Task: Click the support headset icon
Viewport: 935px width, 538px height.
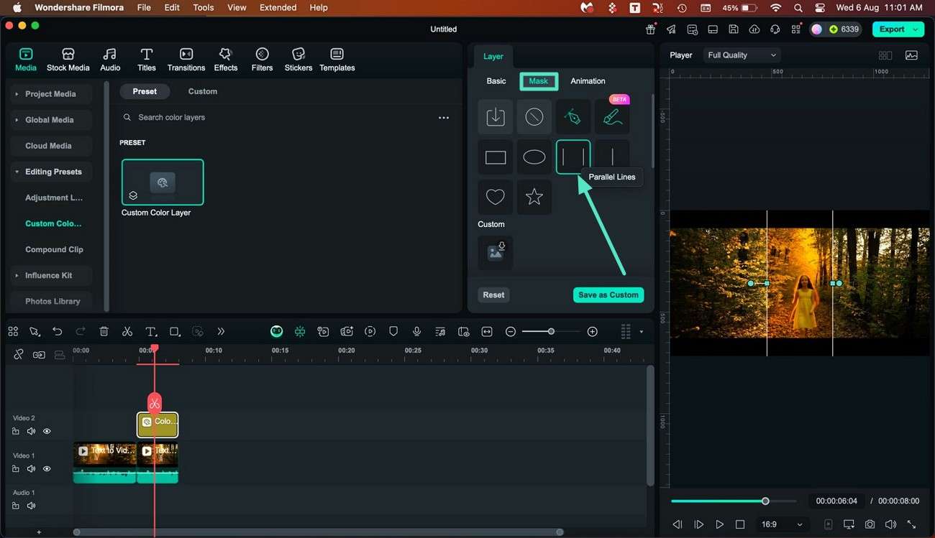Action: pos(775,29)
